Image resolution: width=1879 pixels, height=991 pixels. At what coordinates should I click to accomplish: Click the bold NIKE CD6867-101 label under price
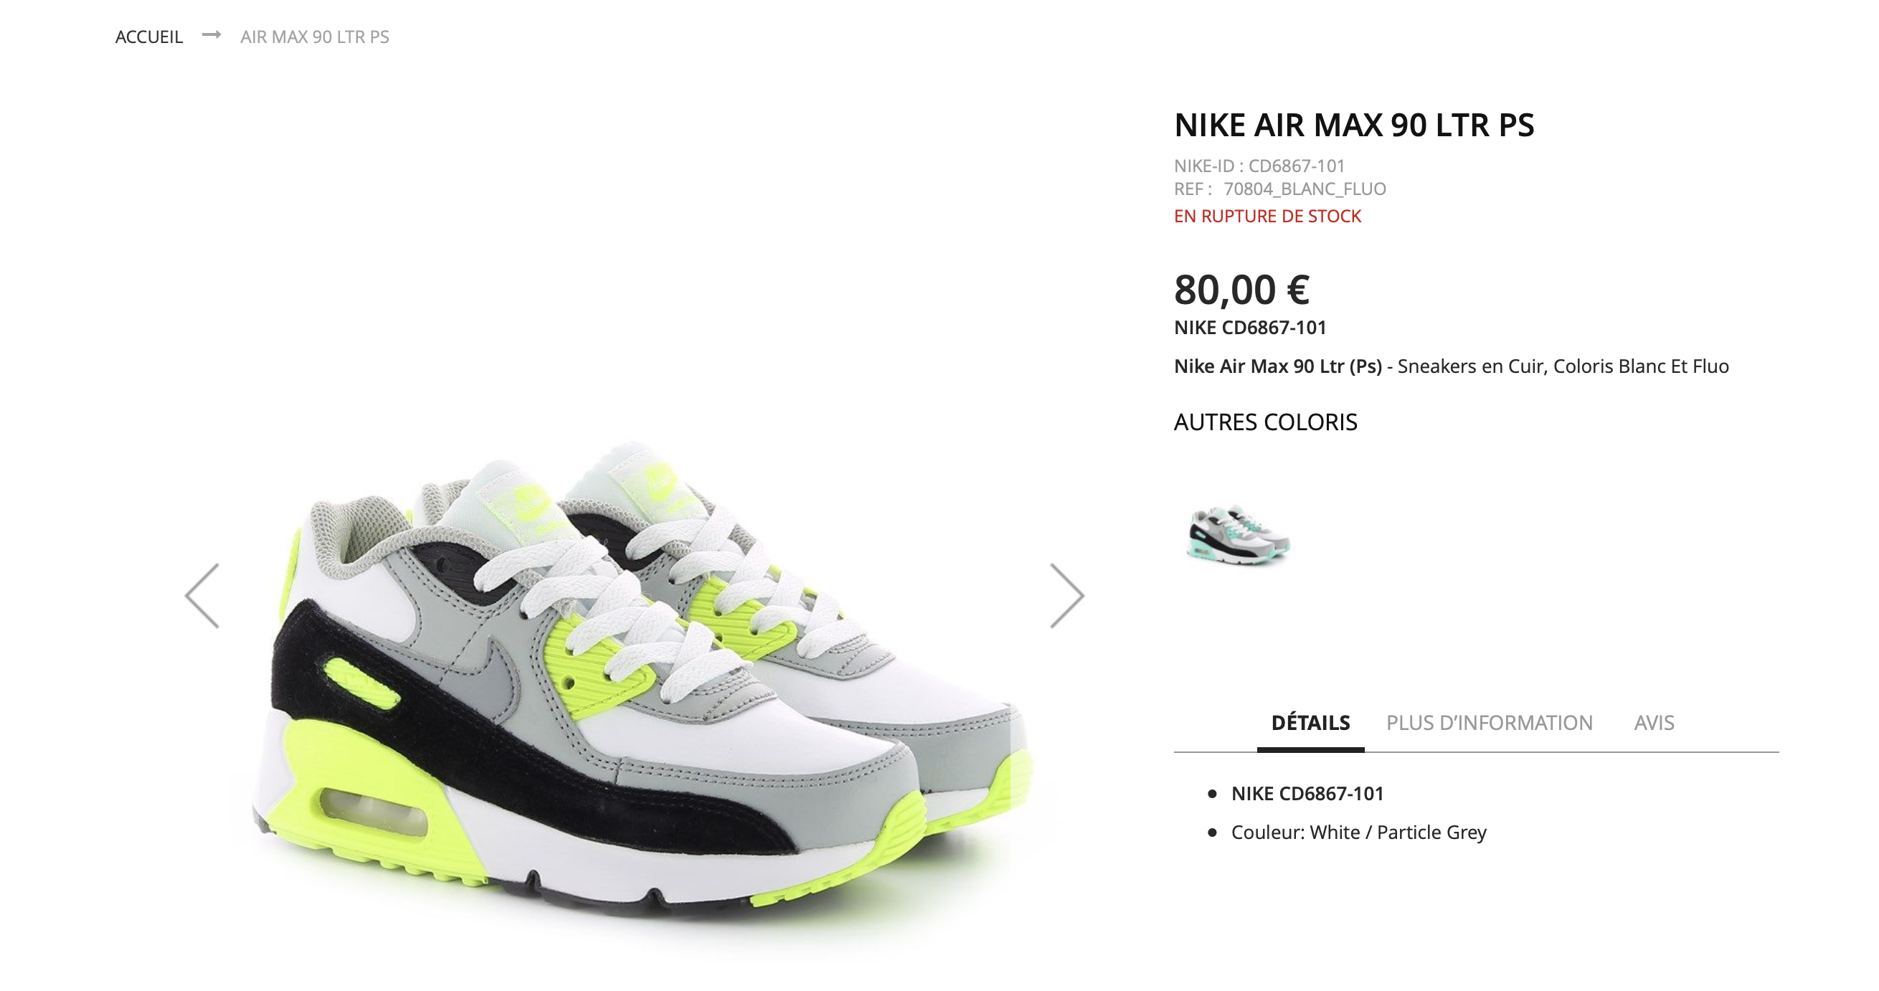click(x=1249, y=328)
